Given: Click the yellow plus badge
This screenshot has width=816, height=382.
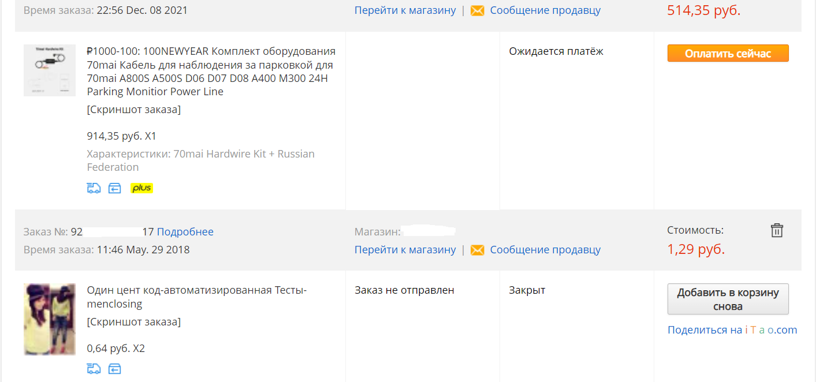Looking at the screenshot, I should pyautogui.click(x=141, y=188).
